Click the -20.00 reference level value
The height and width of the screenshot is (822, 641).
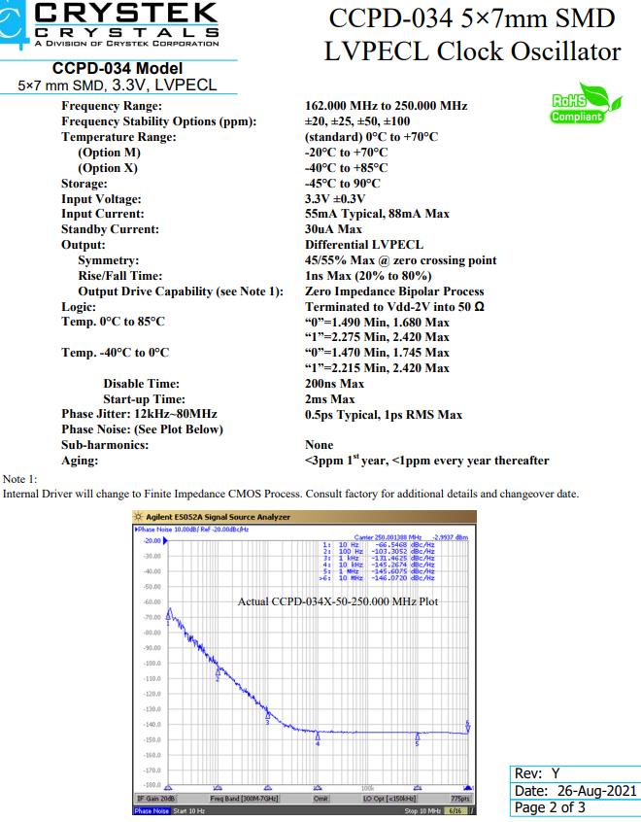(x=152, y=538)
